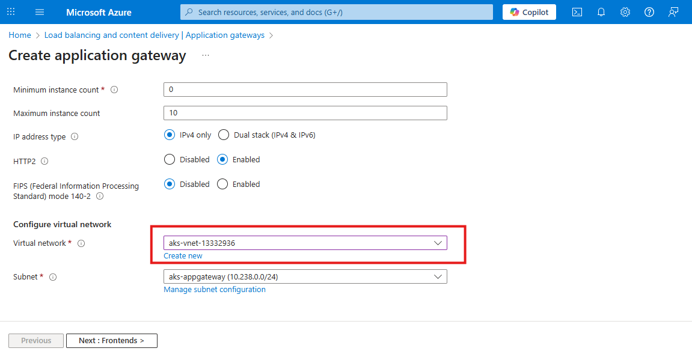Open Application gateways breadcrumb

(225, 35)
